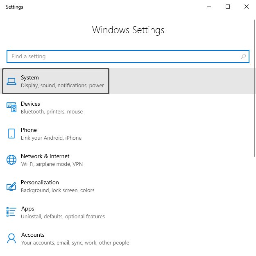This screenshot has height=256, width=256.
Task: Click the Devices keyboard and speaker icon
Action: [11, 107]
